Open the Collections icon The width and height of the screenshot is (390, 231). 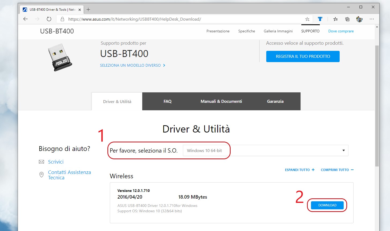pos(347,19)
